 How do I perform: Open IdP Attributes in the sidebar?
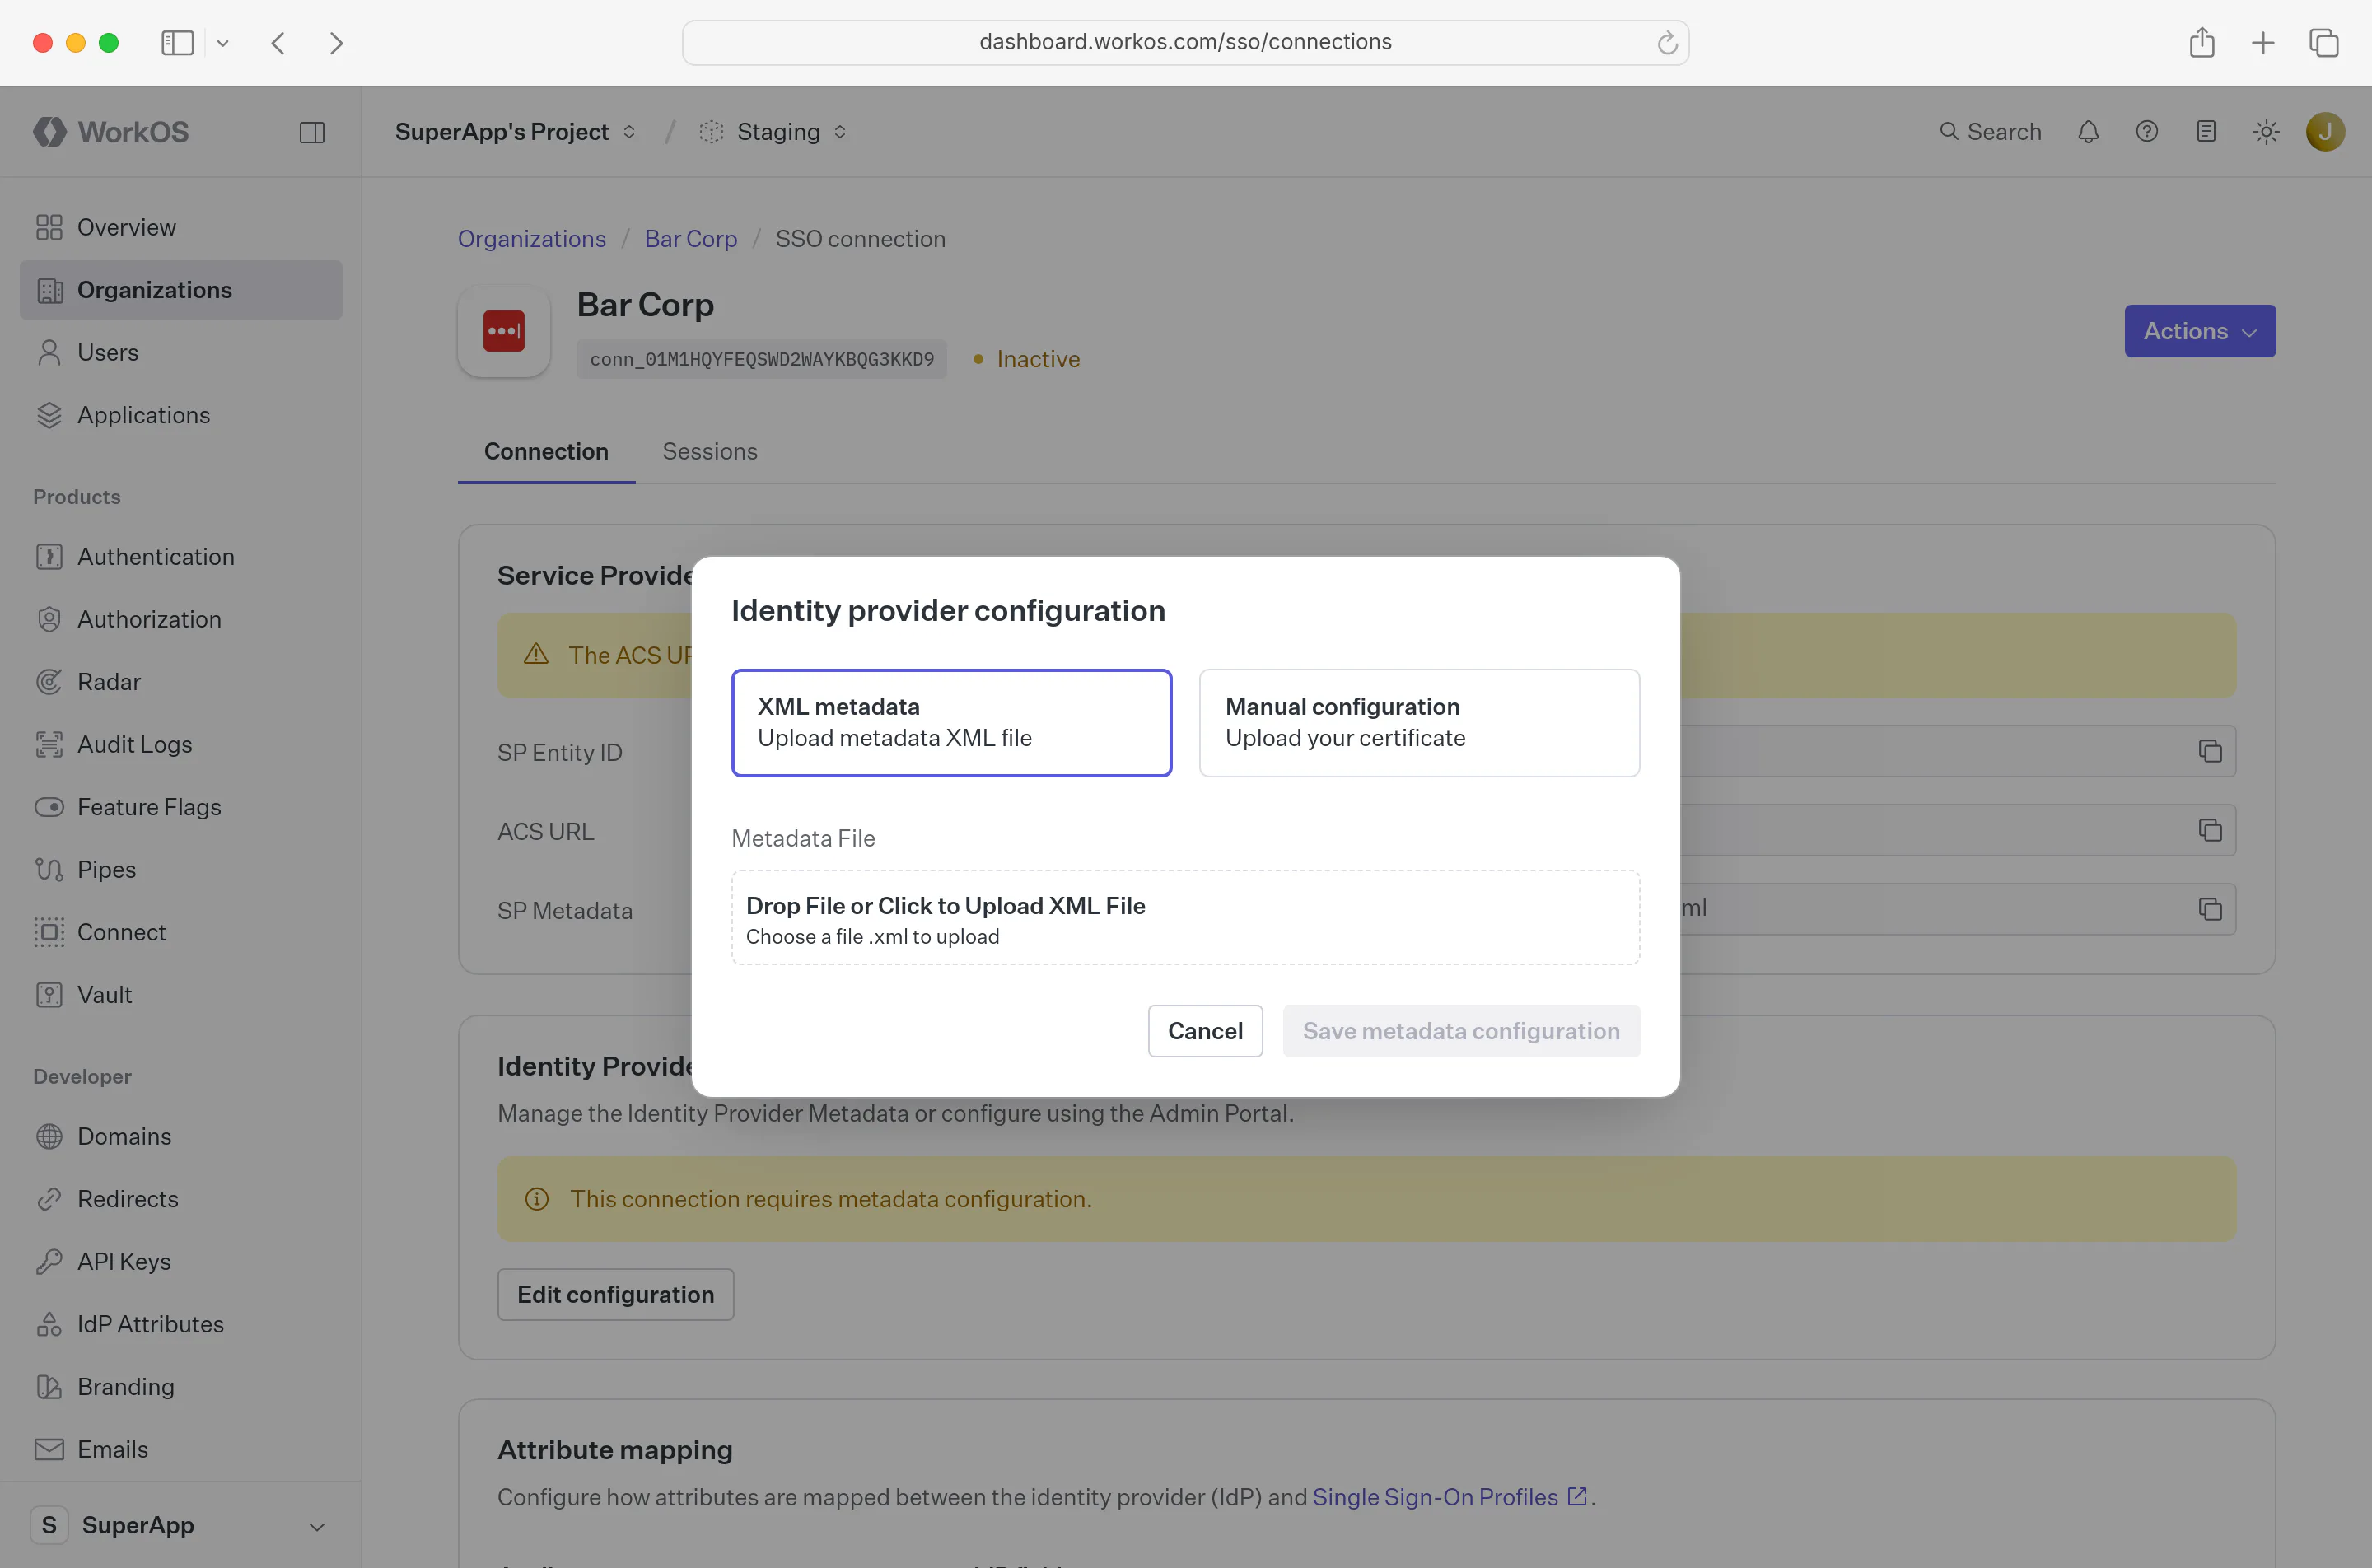pos(181,1324)
